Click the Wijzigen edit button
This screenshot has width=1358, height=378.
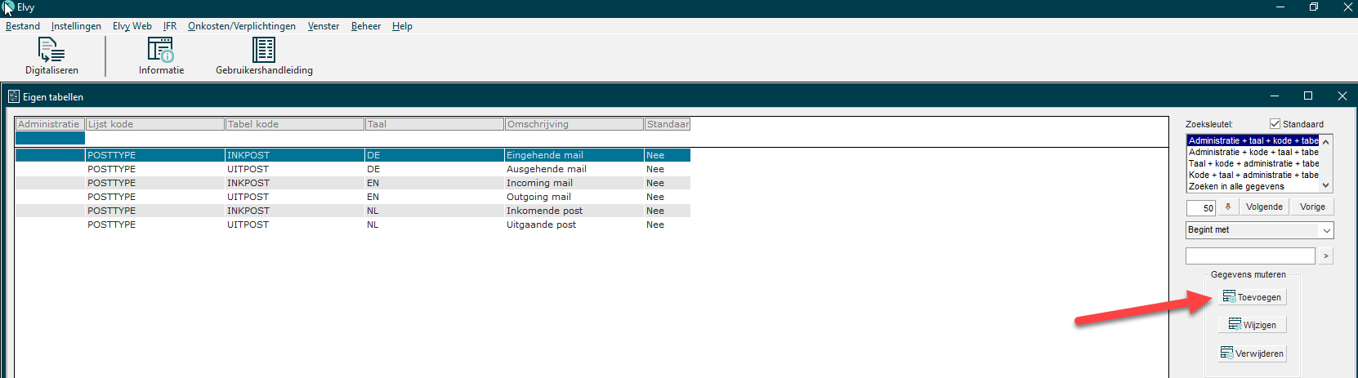point(1252,325)
